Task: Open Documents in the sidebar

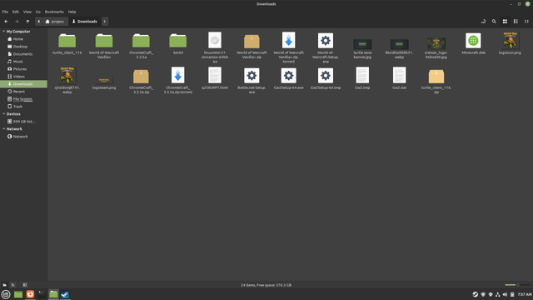Action: click(23, 54)
